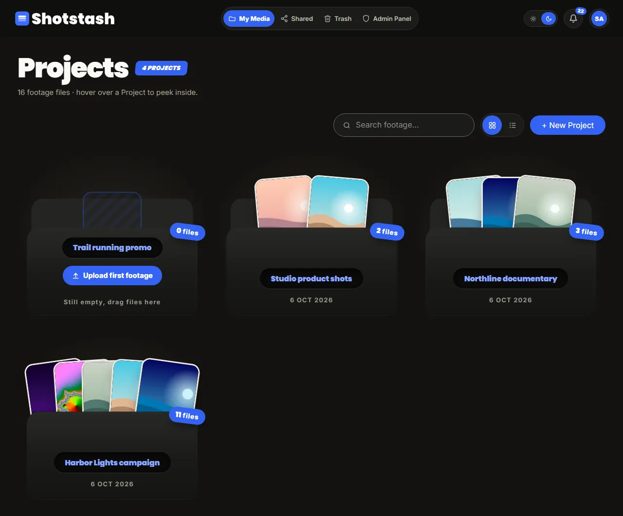Click 'Still empty, drag files here' text
This screenshot has height=516, width=623.
click(112, 302)
